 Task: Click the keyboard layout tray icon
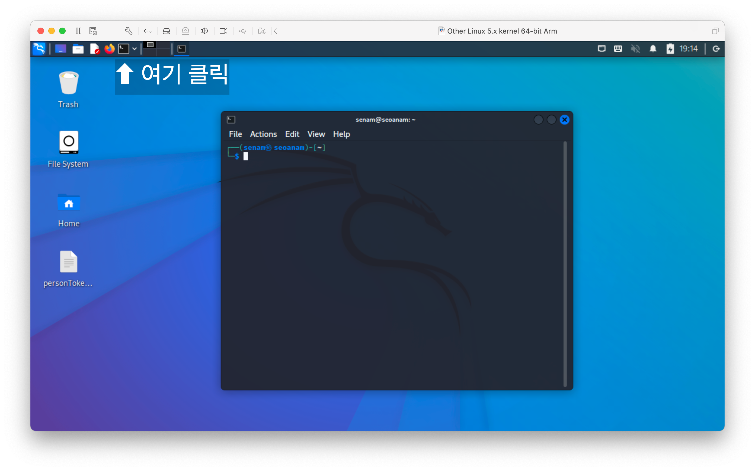point(618,49)
